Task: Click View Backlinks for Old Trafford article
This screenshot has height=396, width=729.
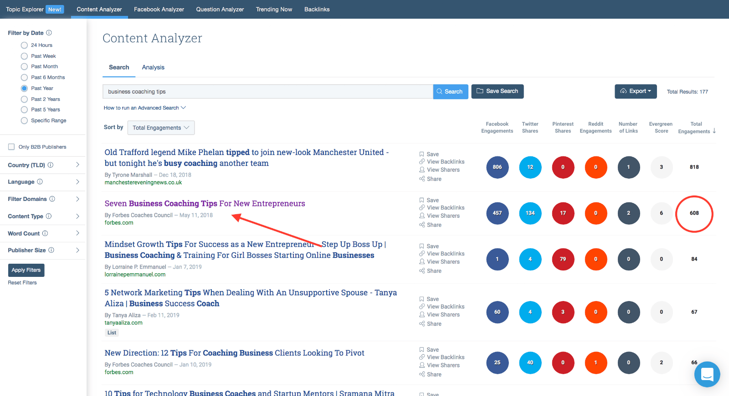Action: tap(442, 162)
